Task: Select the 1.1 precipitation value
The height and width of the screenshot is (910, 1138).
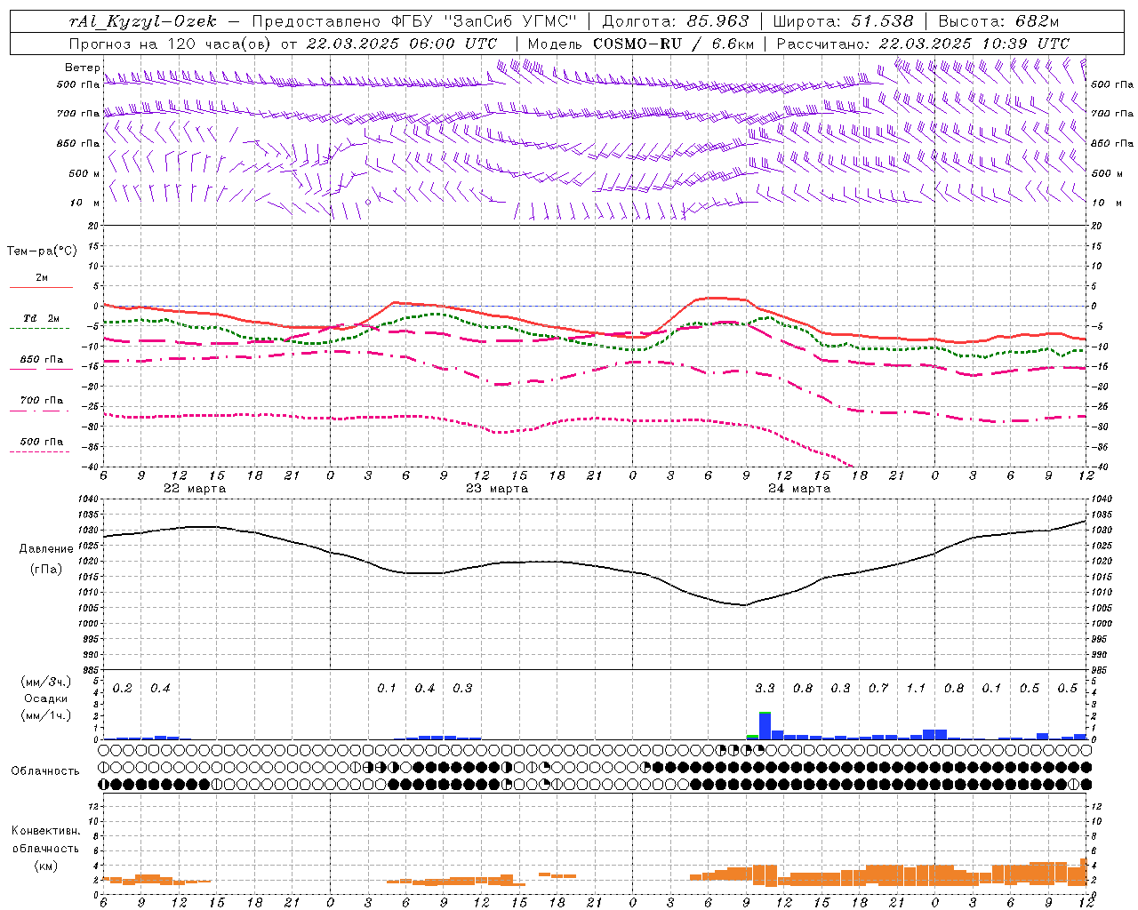Action: tap(916, 688)
